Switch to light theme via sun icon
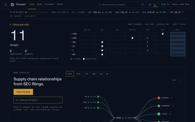Image resolution: width=195 pixels, height=122 pixels. [150, 5]
